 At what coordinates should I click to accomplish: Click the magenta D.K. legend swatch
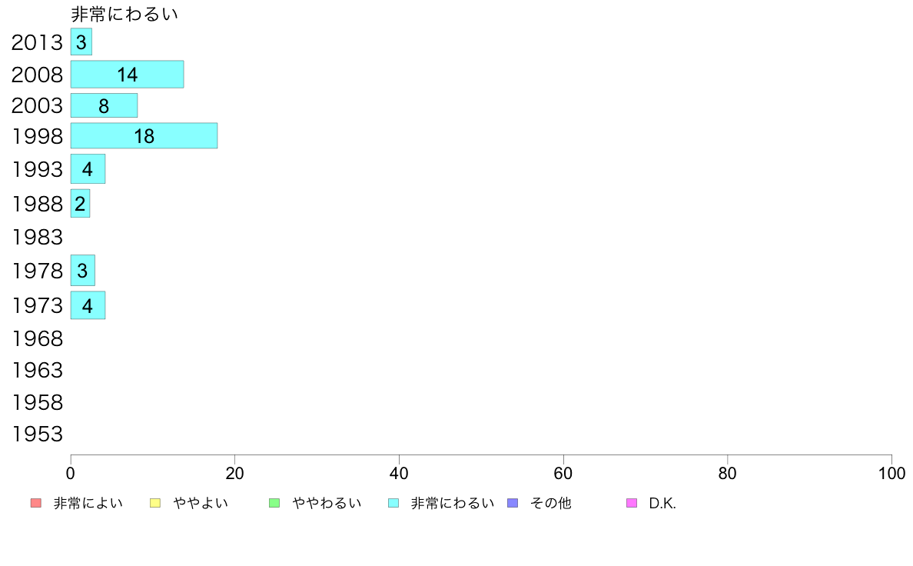click(632, 503)
